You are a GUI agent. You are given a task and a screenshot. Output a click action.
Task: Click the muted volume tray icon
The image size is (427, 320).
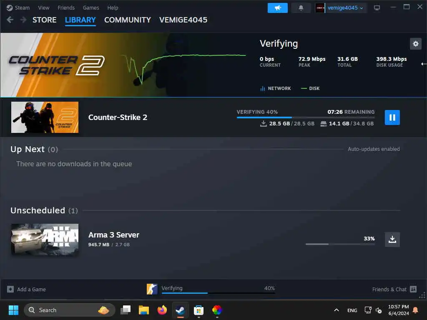(379, 310)
